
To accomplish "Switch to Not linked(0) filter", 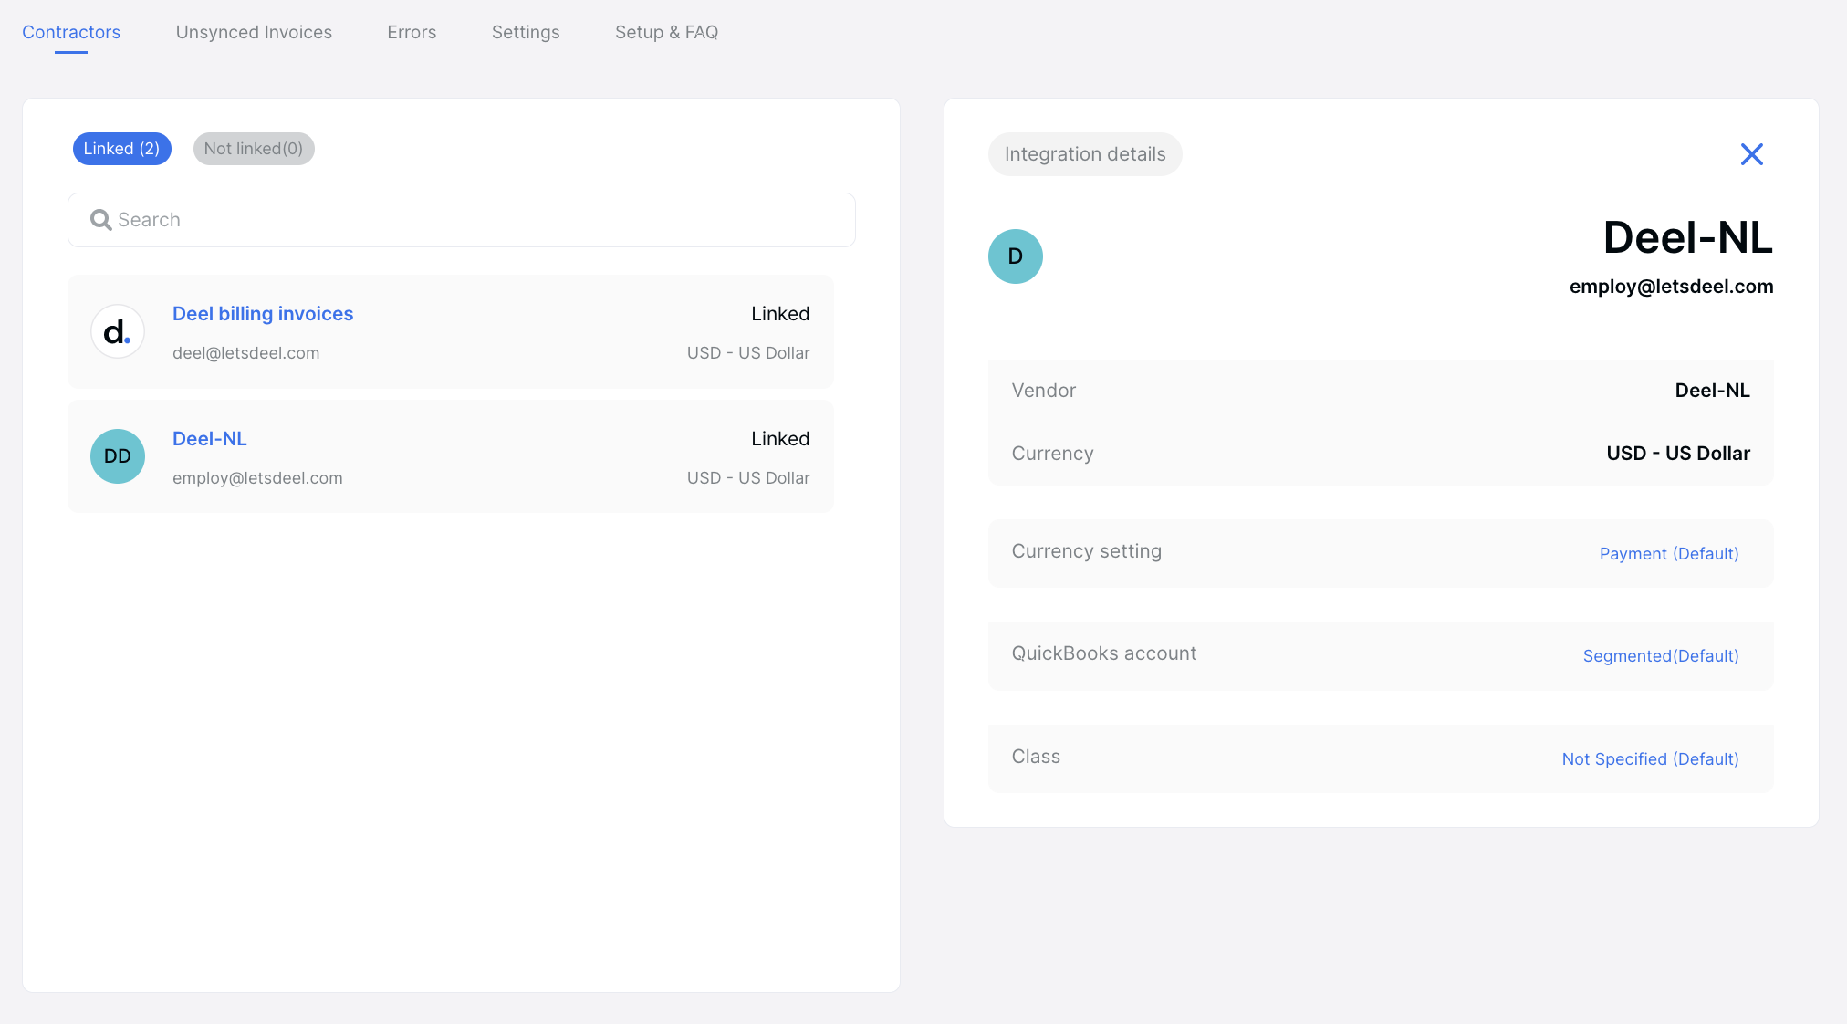I will (x=254, y=149).
